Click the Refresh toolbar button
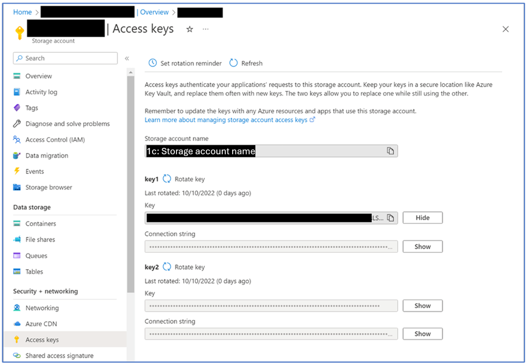 (246, 63)
